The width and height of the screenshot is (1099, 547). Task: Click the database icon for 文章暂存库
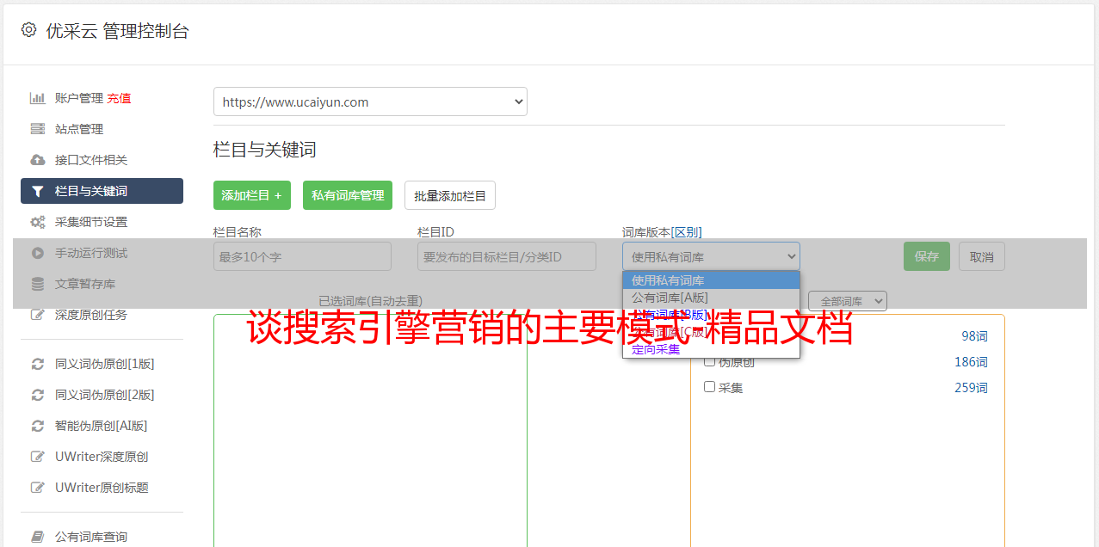click(x=37, y=284)
